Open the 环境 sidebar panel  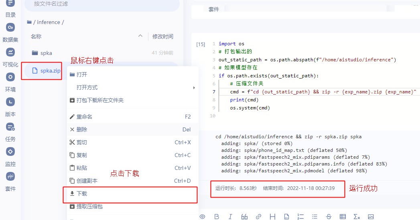click(10, 83)
